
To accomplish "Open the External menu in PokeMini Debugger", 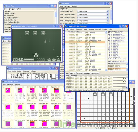I will [x=98, y=29].
